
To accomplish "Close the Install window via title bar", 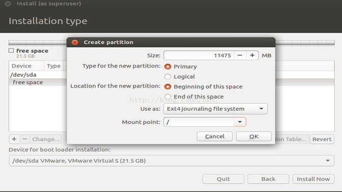I will click(x=8, y=4).
